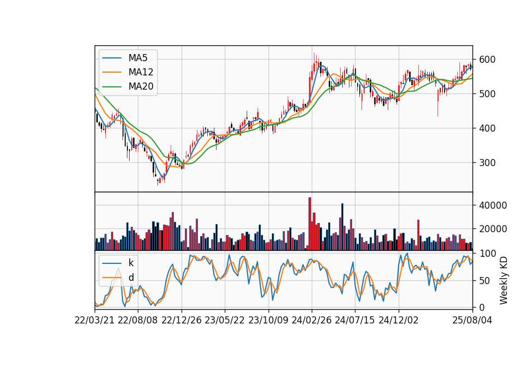Viewport: 525px width, 377px height.
Task: Click the 40000 volume axis label
Action: point(493,205)
